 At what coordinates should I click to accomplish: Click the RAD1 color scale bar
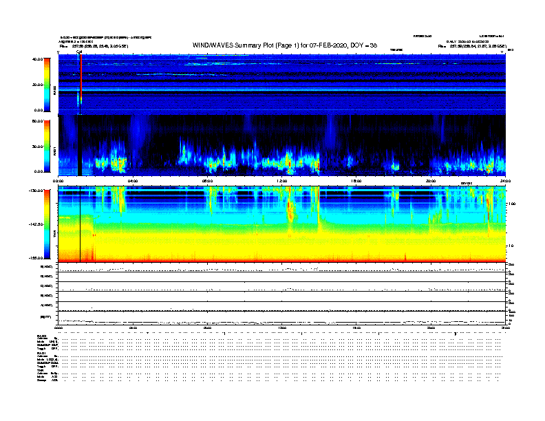click(x=47, y=147)
